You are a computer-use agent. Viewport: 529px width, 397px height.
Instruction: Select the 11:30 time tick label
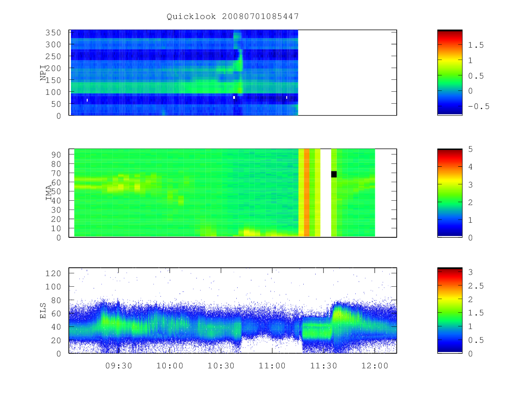(x=323, y=366)
